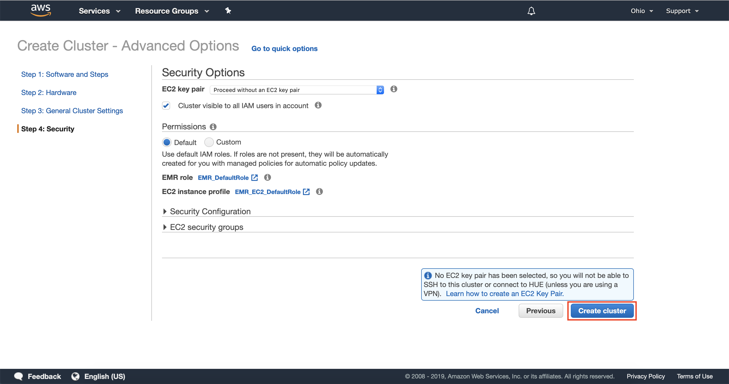
Task: Click the AWS logo home icon
Action: [41, 10]
